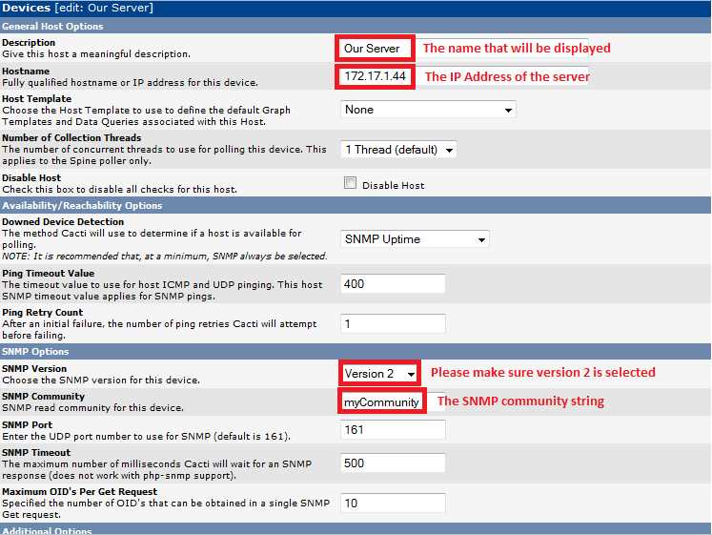Open the Number of Collection Threads dropdown
This screenshot has height=535, width=712.
coord(398,150)
